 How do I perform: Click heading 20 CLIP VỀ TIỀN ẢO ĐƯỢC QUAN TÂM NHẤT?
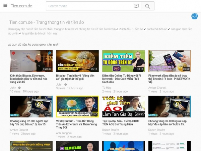point(34,45)
